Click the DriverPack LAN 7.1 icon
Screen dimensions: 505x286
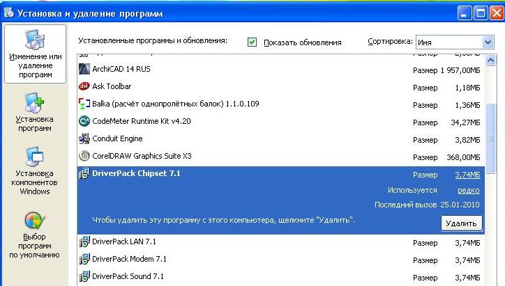(84, 242)
